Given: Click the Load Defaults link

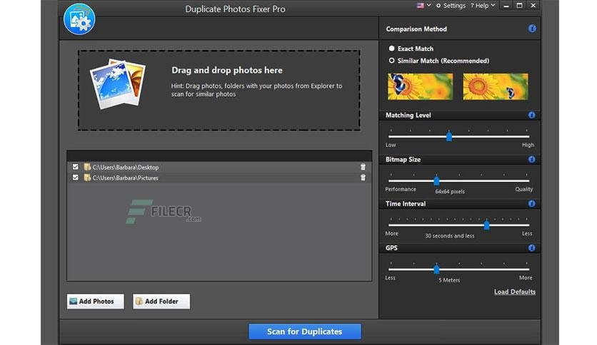Looking at the screenshot, I should [x=515, y=292].
